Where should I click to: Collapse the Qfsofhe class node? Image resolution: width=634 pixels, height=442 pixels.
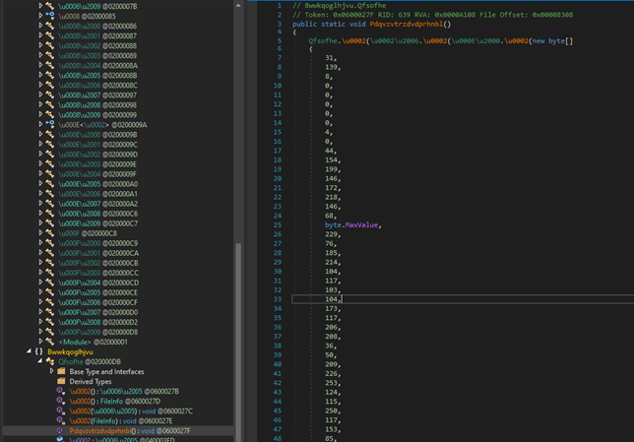(x=39, y=361)
